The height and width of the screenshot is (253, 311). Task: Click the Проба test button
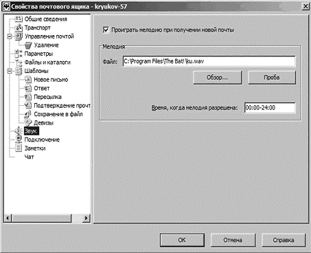coord(272,78)
